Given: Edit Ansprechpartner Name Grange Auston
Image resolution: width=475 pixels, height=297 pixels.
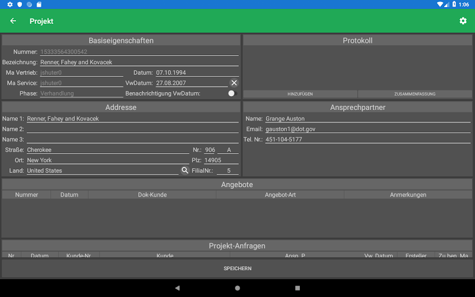Looking at the screenshot, I should point(368,119).
